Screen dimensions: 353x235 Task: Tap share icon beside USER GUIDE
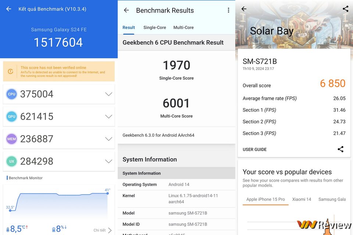click(340, 149)
